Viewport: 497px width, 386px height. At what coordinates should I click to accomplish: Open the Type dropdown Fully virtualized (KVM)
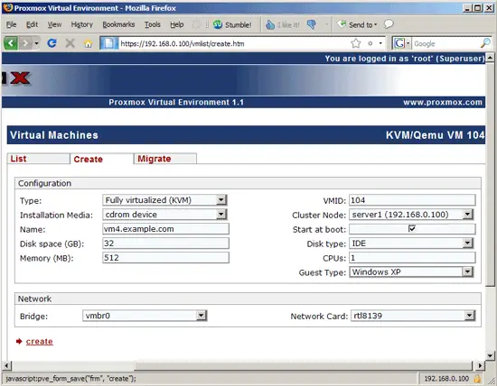click(164, 200)
